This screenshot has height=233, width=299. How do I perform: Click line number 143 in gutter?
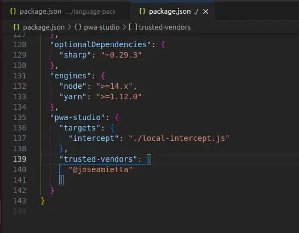coord(20,201)
